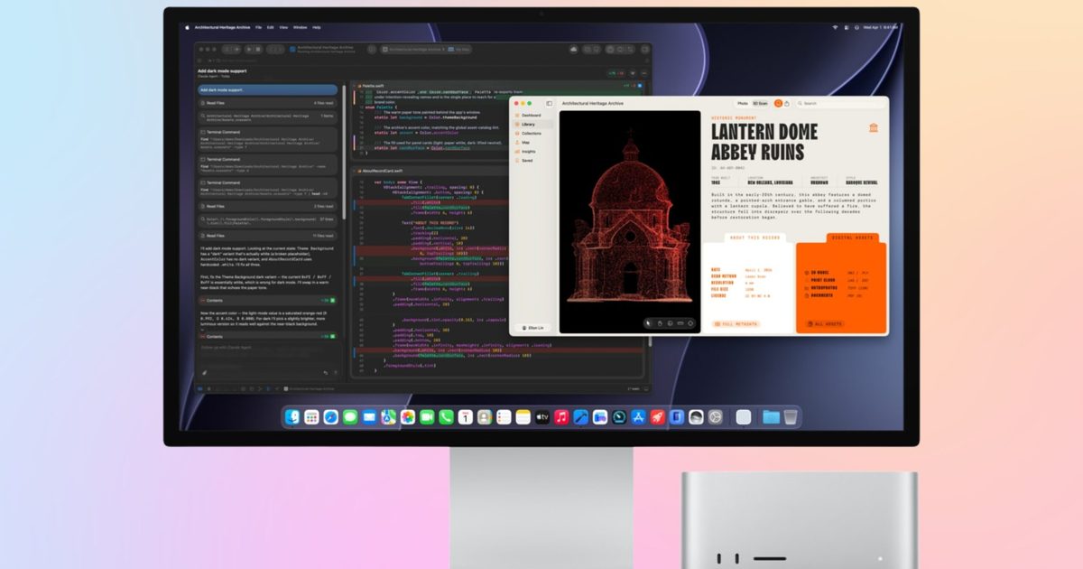Click the last tool in 3D viewer toolbar
1083x569 pixels.
tap(690, 322)
